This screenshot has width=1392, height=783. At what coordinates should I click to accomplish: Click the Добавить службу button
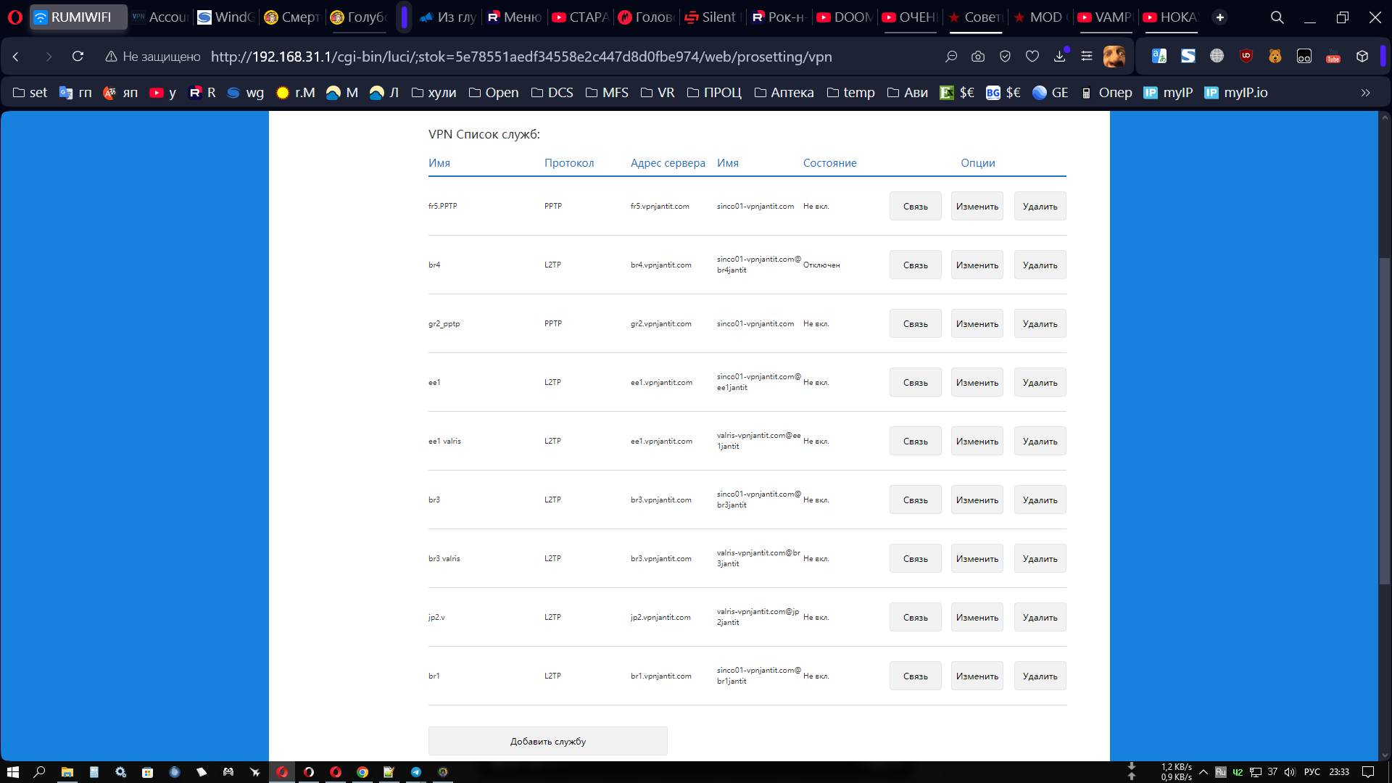(547, 742)
